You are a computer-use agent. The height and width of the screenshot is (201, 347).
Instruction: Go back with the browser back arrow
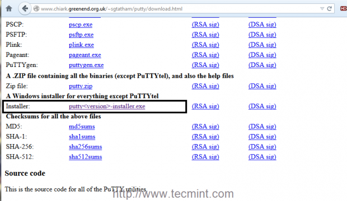25,8
